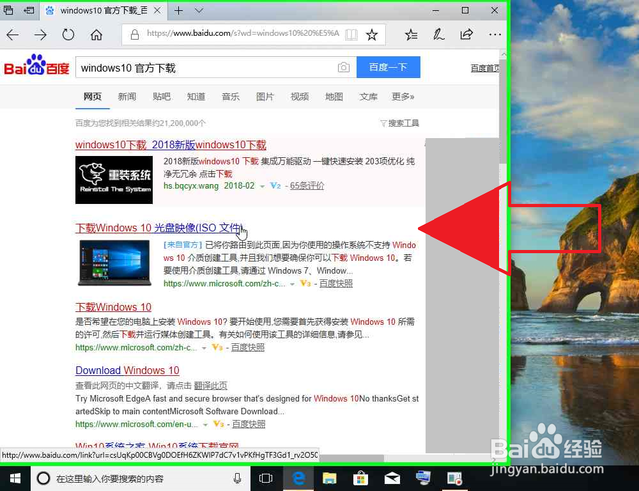The width and height of the screenshot is (639, 491).
Task: Open 百度快照 for 下载Windows 10 result
Action: coord(248,347)
